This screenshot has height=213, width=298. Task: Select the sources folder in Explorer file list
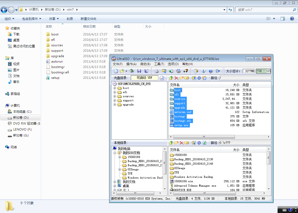pos(57,45)
